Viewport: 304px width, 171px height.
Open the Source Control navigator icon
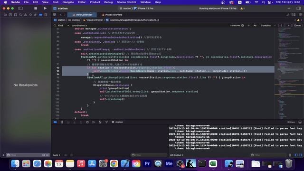[x=10, y=15]
